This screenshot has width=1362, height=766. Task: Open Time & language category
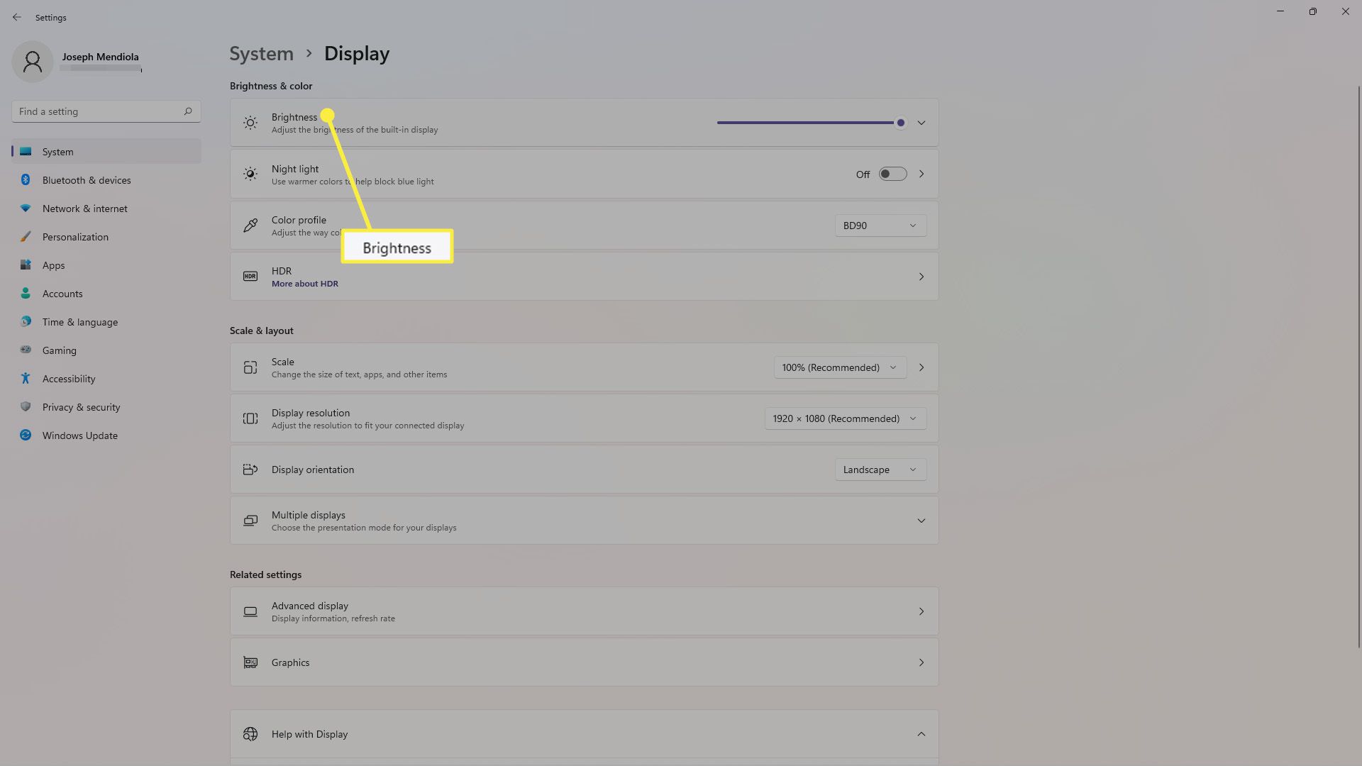click(106, 321)
